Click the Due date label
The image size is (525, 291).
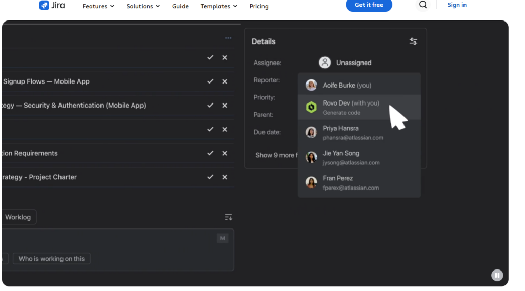[267, 132]
